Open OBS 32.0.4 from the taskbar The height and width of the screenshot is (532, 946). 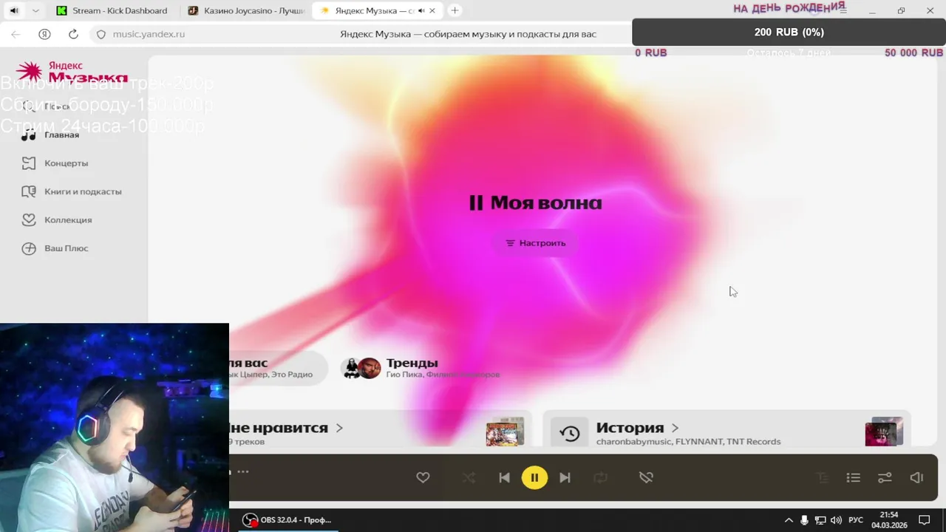(x=287, y=520)
